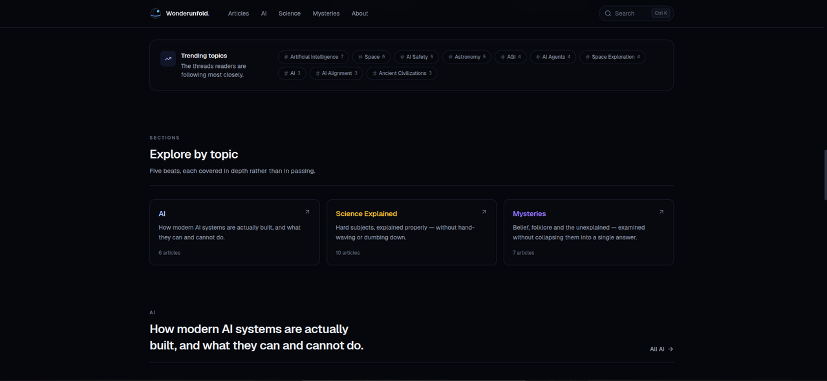The width and height of the screenshot is (827, 381).
Task: Focus the Search input field
Action: (x=636, y=14)
